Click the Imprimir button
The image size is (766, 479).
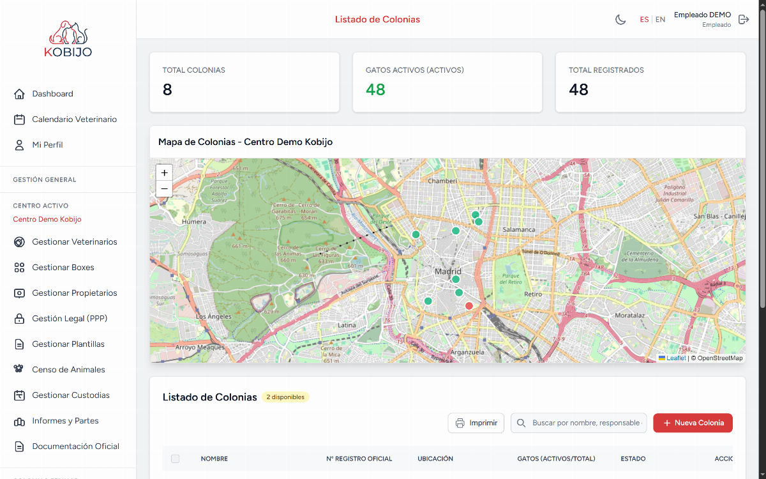point(476,423)
